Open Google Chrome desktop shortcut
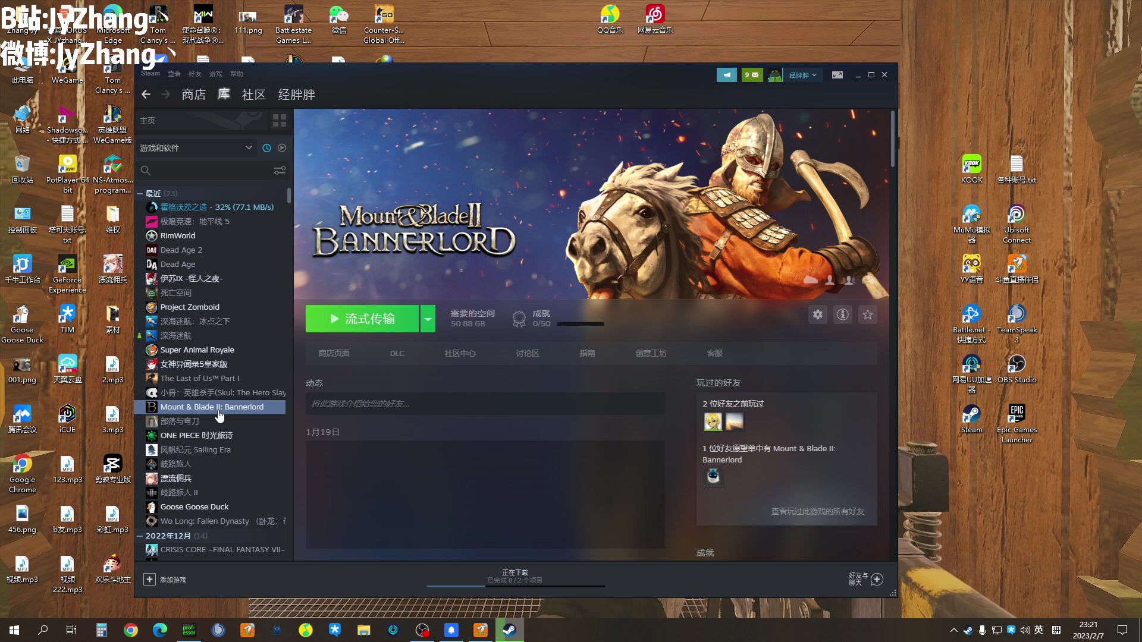The height and width of the screenshot is (642, 1142). tap(22, 474)
